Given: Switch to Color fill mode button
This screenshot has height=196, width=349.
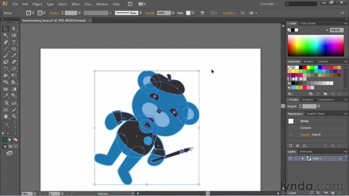Looking at the screenshot, I should [5, 140].
